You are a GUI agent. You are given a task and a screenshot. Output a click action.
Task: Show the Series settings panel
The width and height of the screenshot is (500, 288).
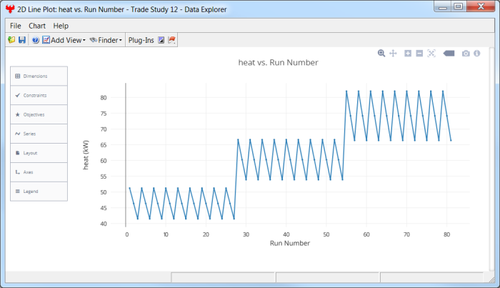coord(39,134)
